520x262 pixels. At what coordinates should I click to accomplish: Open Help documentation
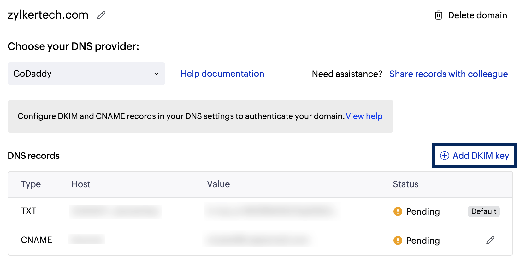(x=222, y=74)
